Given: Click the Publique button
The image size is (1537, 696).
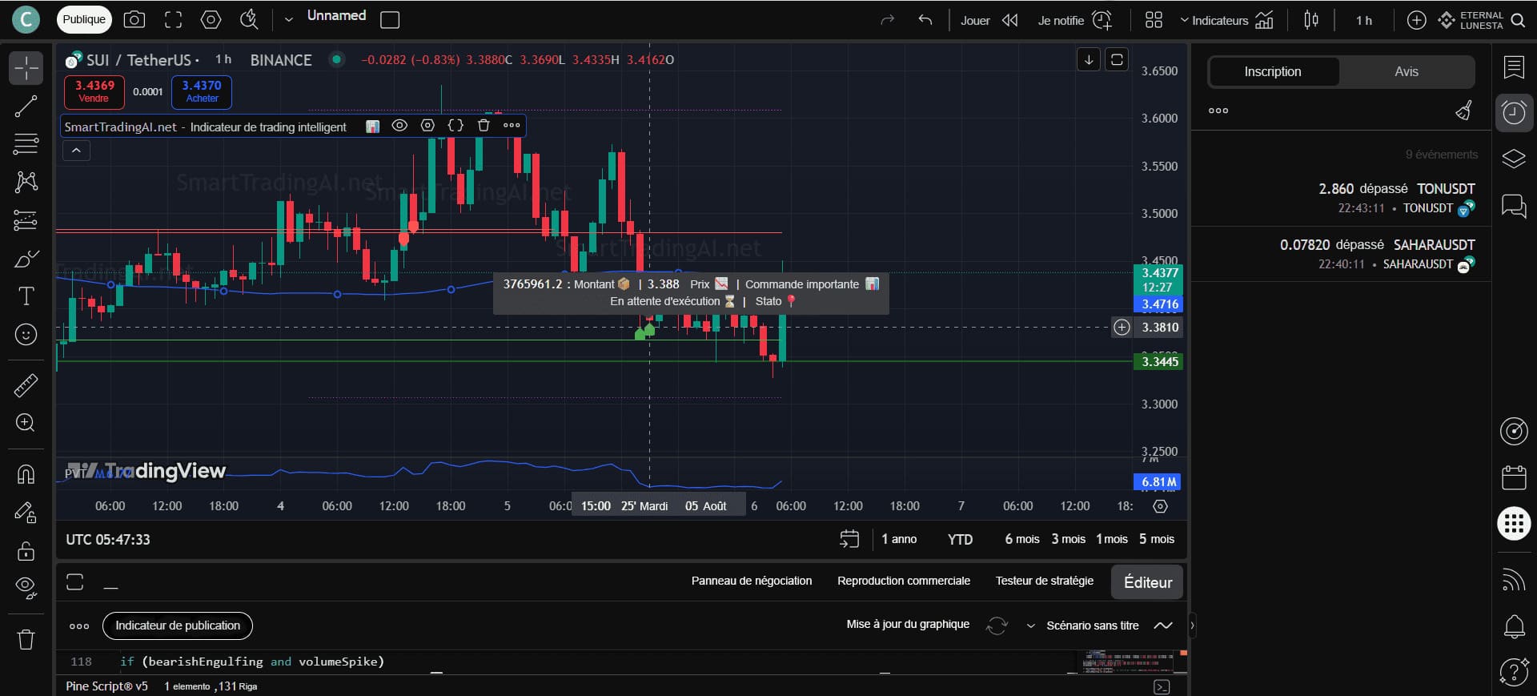Looking at the screenshot, I should coord(84,19).
